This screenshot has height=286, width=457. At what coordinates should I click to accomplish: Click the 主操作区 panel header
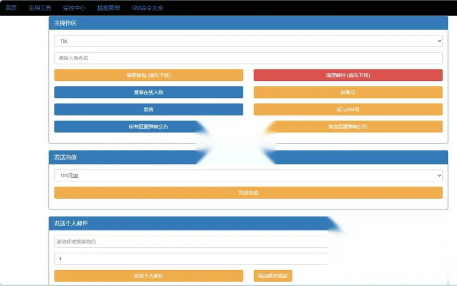[248, 23]
